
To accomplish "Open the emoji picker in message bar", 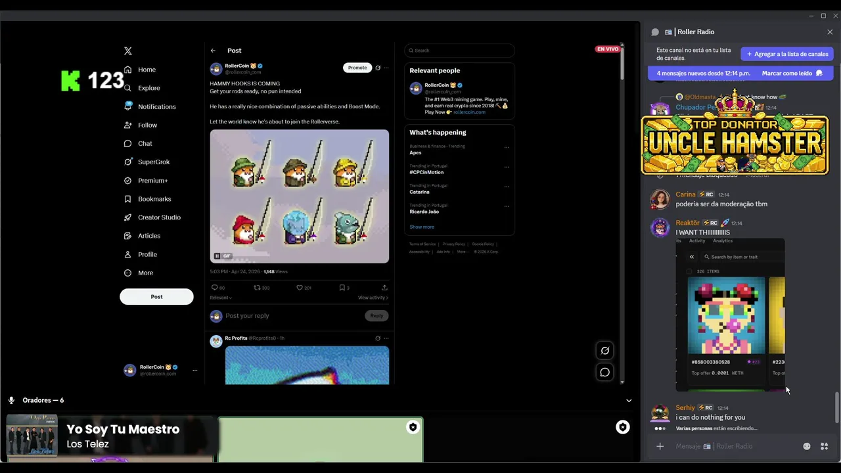I will point(807,447).
